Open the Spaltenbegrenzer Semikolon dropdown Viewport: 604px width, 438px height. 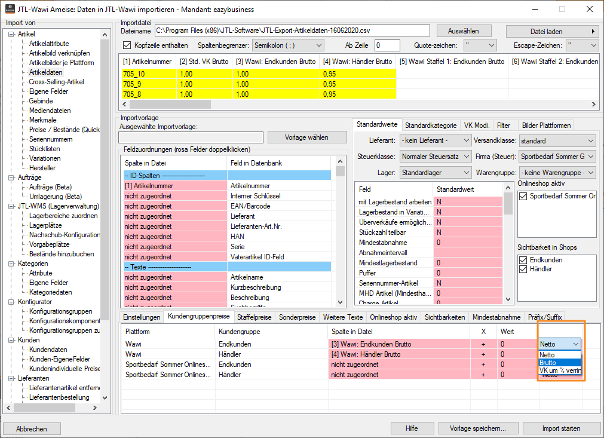tap(288, 45)
